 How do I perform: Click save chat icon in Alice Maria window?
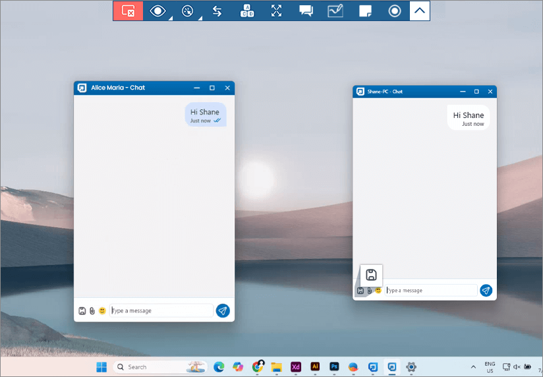click(x=82, y=310)
